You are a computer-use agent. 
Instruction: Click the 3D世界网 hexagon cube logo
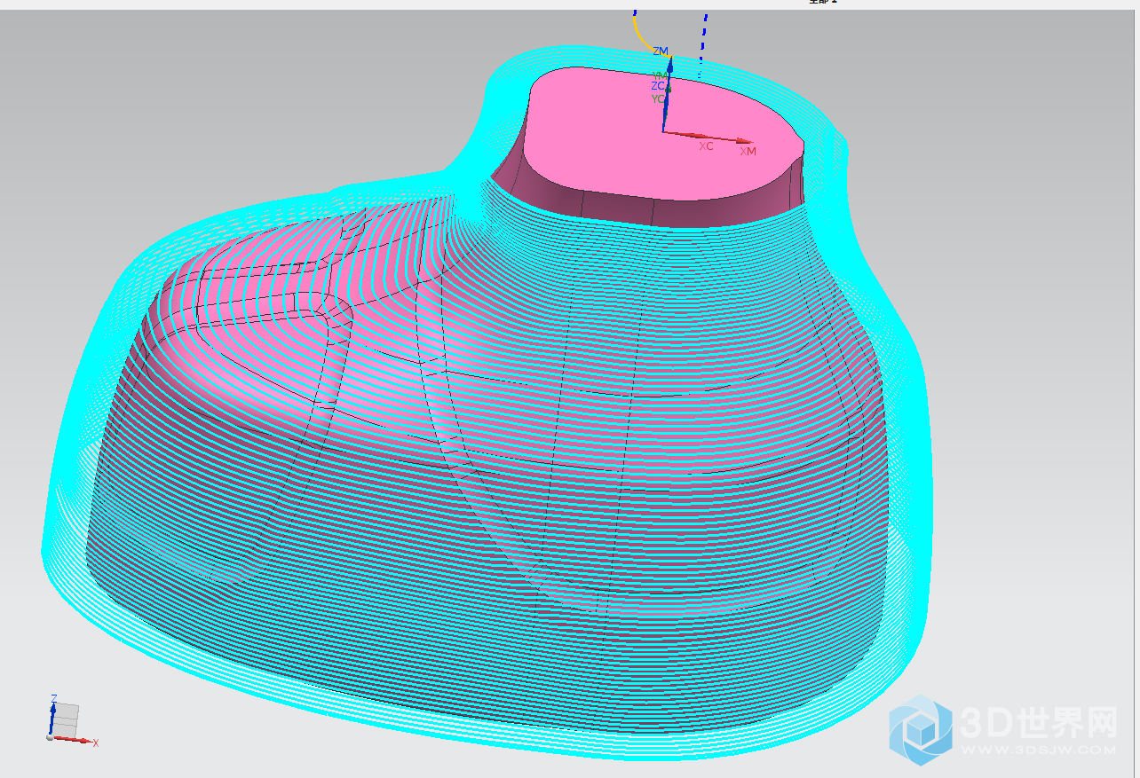click(921, 727)
